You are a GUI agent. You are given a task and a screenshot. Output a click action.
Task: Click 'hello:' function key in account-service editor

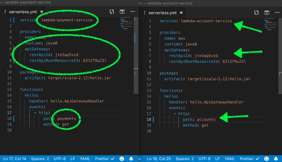[171, 96]
